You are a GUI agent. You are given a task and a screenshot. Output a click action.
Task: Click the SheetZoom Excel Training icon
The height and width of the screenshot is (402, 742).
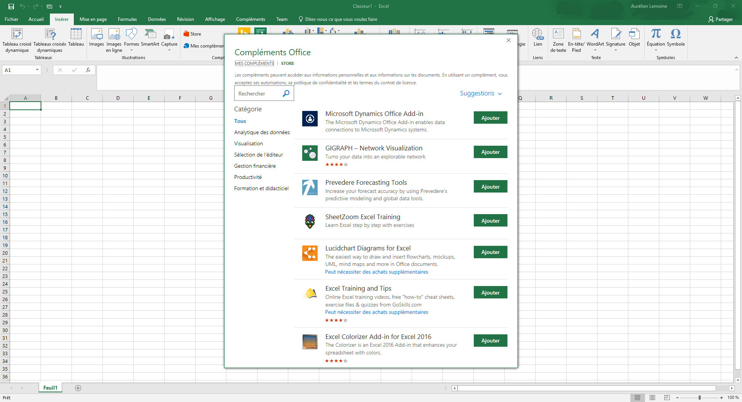tap(310, 221)
